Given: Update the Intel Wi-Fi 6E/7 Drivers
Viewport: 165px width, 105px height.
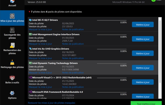Looking at the screenshot, I should point(143,25).
